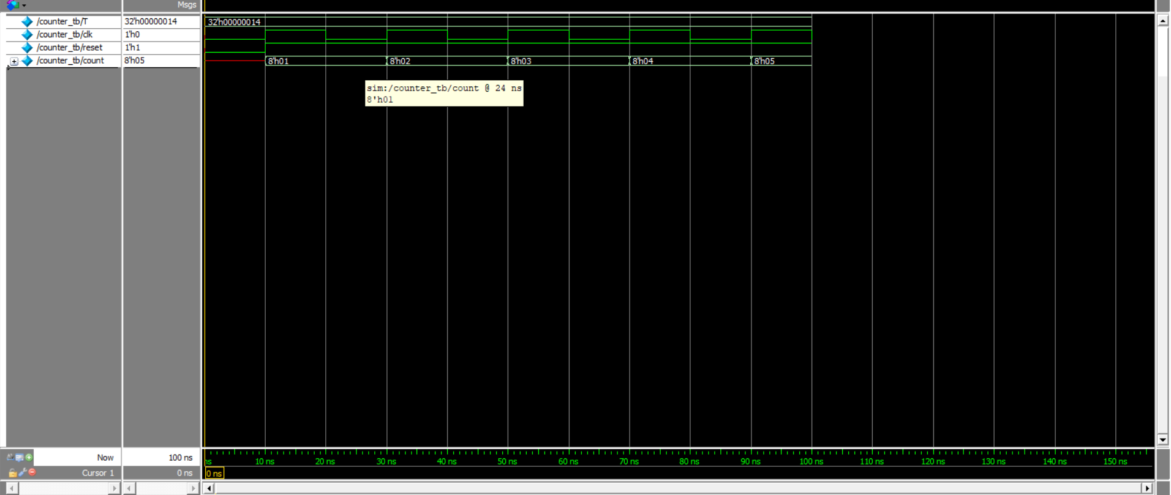Click the signal icon for /counter_tb/T
This screenshot has width=1171, height=495.
click(x=27, y=21)
